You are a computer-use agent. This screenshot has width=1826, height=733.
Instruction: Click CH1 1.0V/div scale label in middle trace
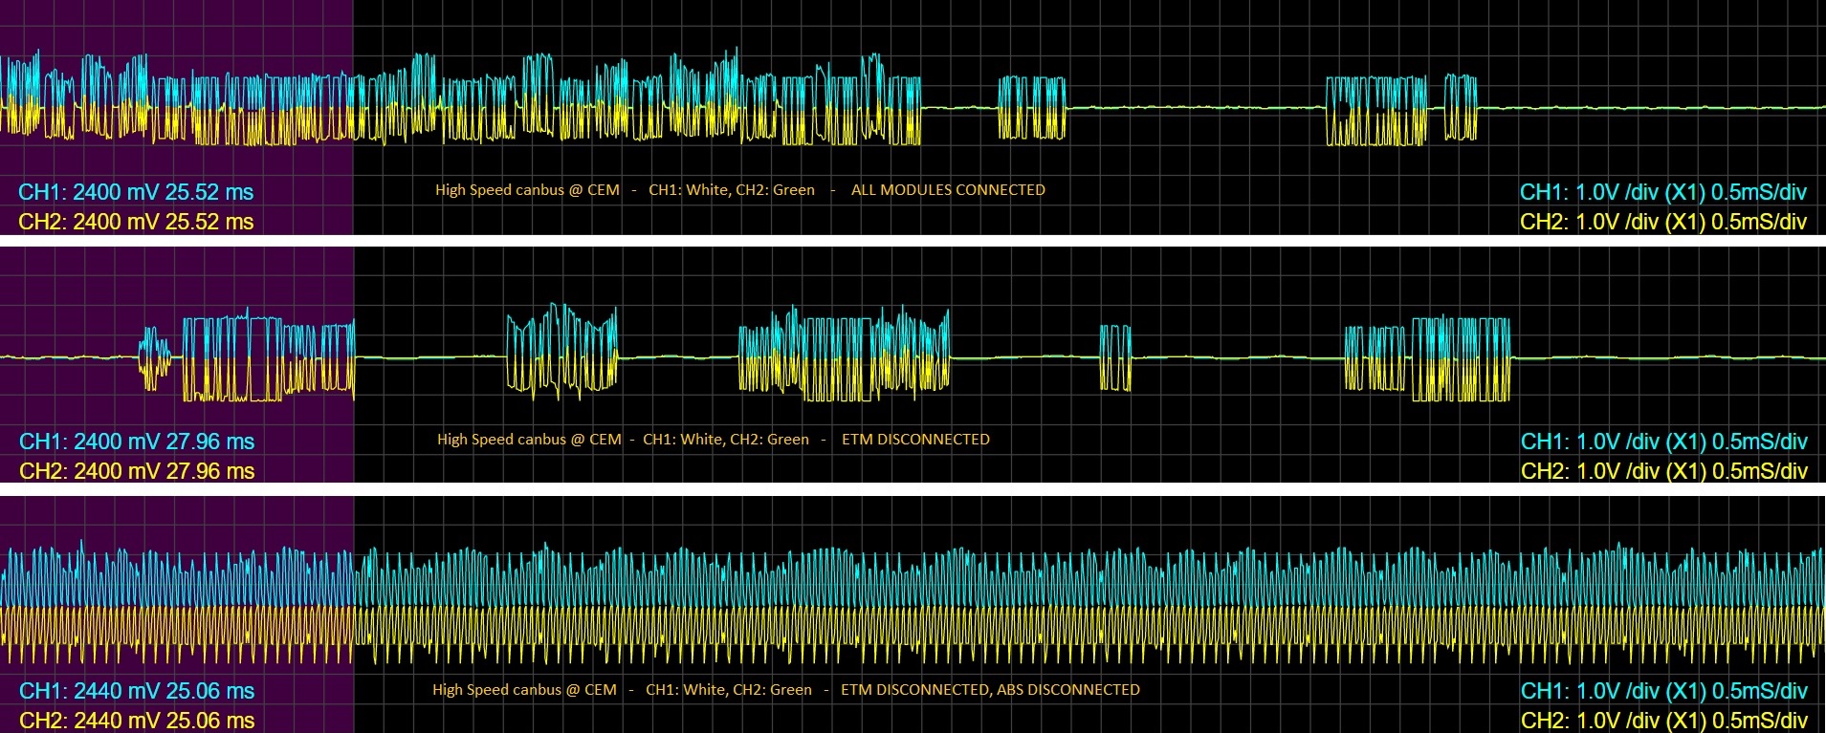1663,442
